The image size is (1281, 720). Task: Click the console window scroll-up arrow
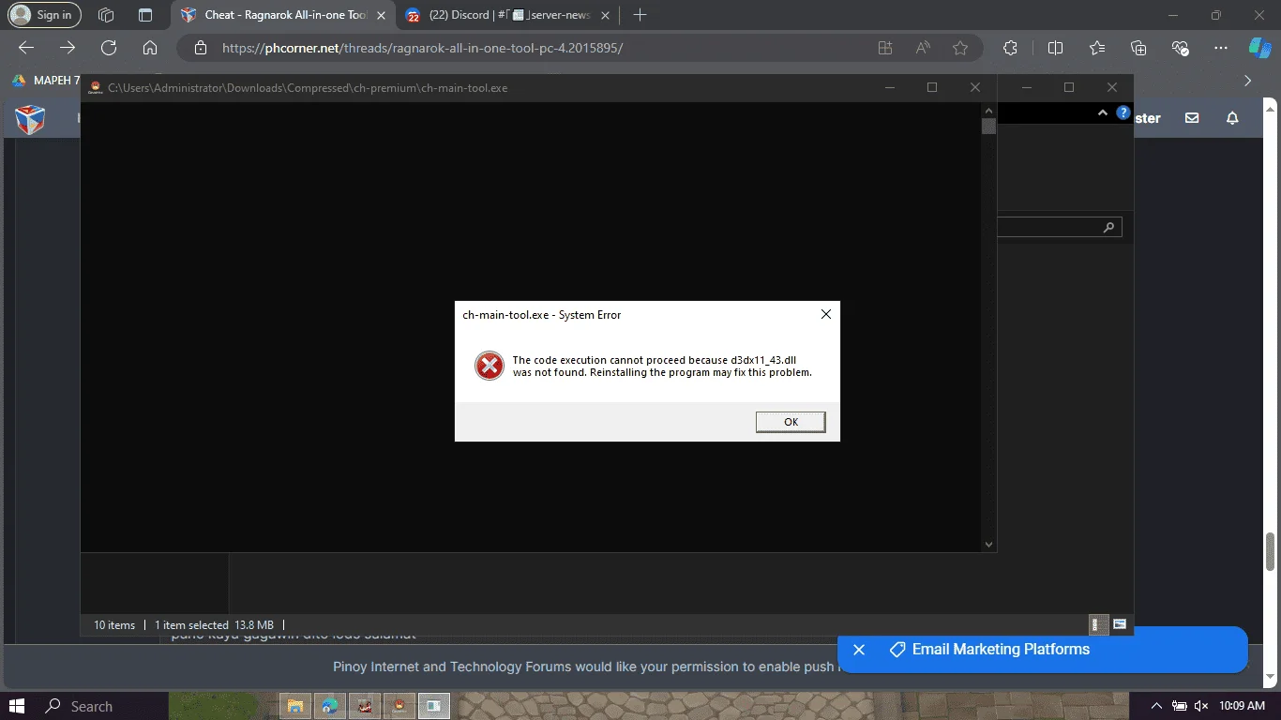point(988,110)
